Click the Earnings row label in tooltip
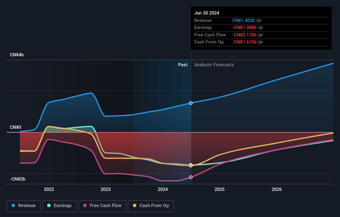The image size is (340, 217). (x=203, y=27)
